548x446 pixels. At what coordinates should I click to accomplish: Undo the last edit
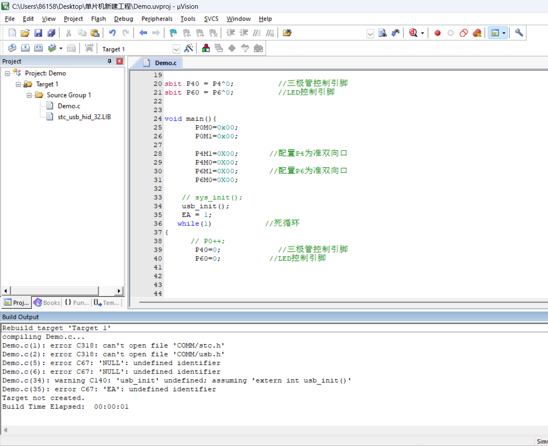(112, 33)
